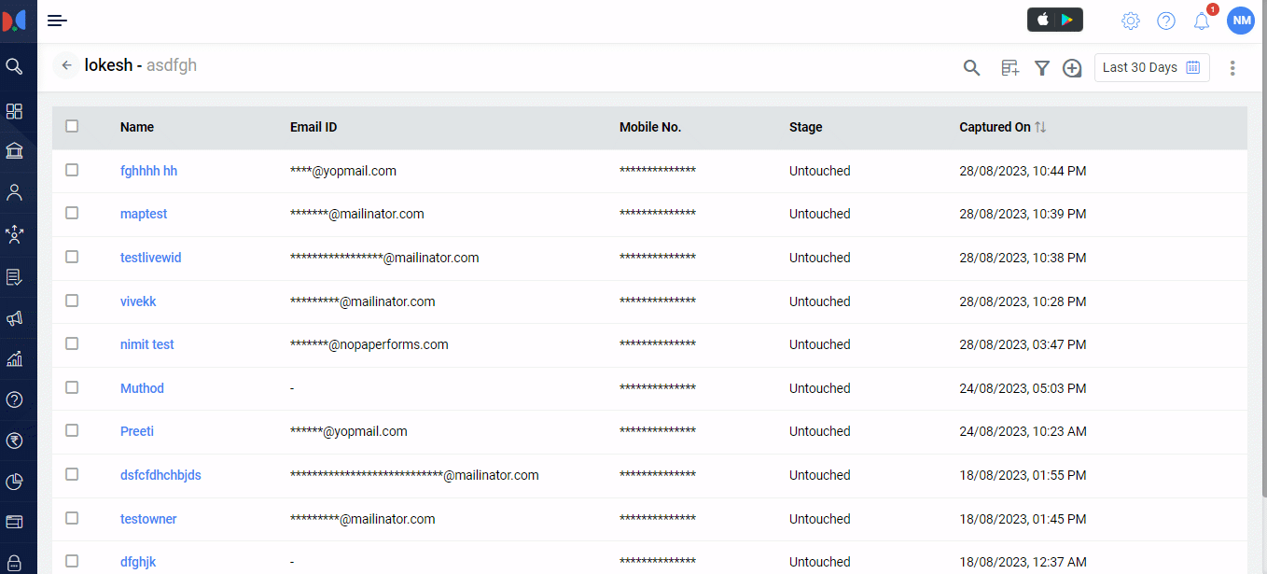Open the filter funnel icon
Screen dimensions: 1267x574
click(1042, 68)
